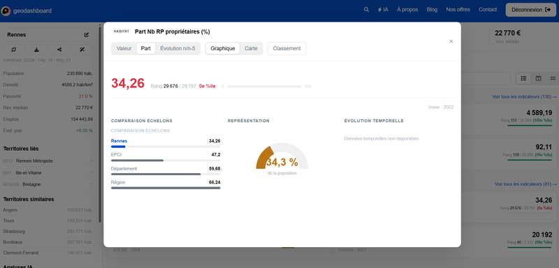Viewport: 559px width, 268px height.
Task: Open Ille-et-Vilaine department link
Action: tap(29, 172)
